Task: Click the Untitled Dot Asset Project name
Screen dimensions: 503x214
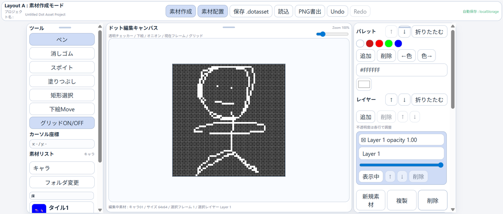Action: (45, 14)
